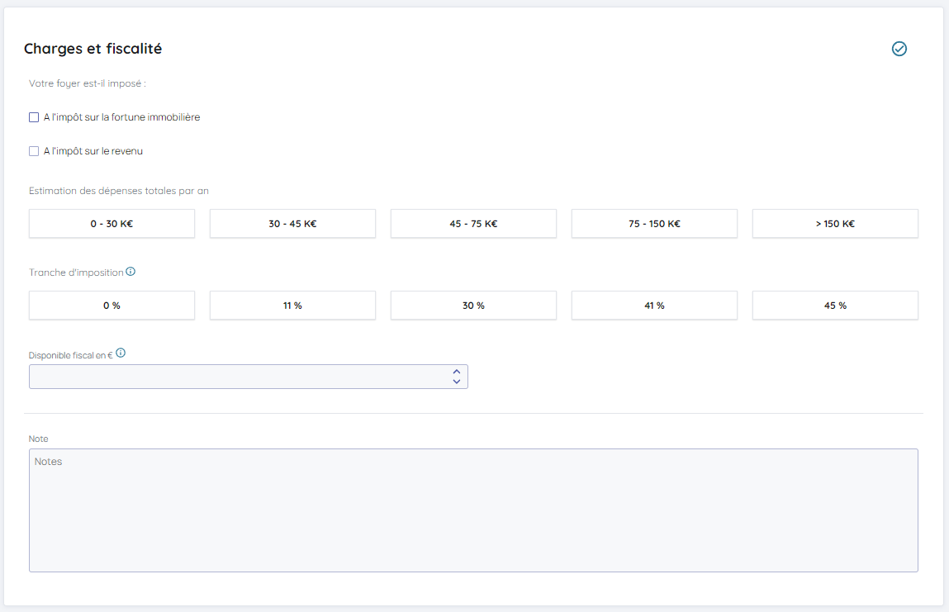Click the Charges et fiscalité section title
949x612 pixels.
pyautogui.click(x=93, y=49)
